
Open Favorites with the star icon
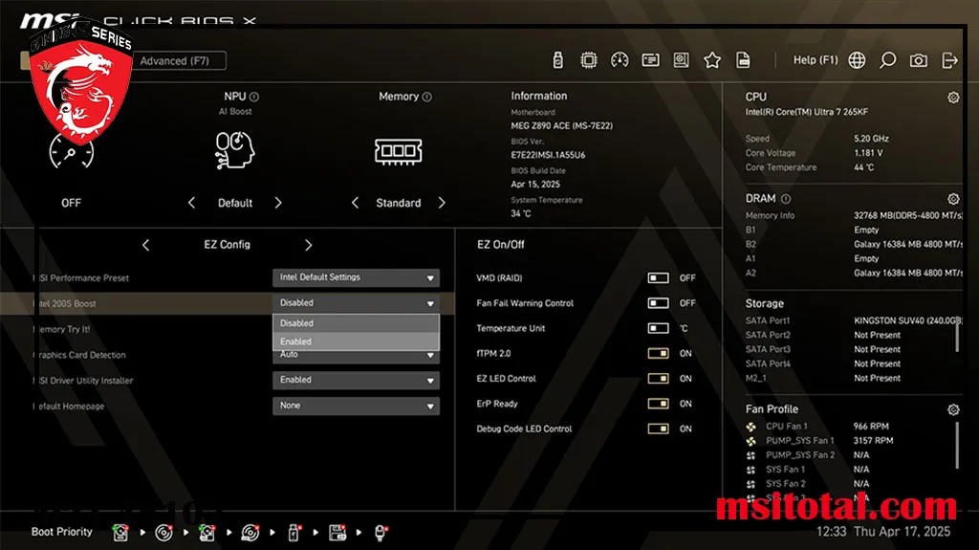coord(711,60)
